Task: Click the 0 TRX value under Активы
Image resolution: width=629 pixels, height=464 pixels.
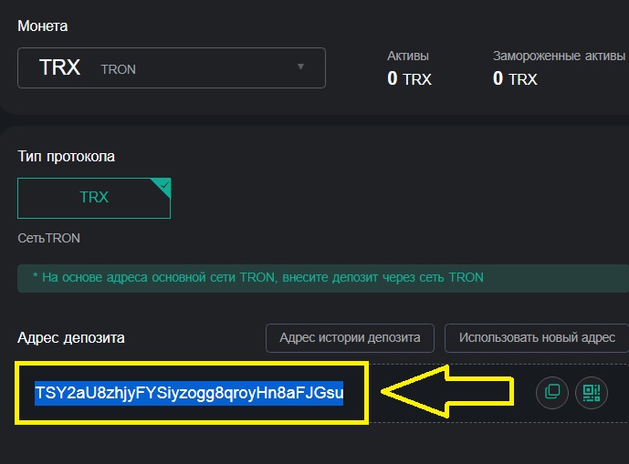Action: (409, 79)
